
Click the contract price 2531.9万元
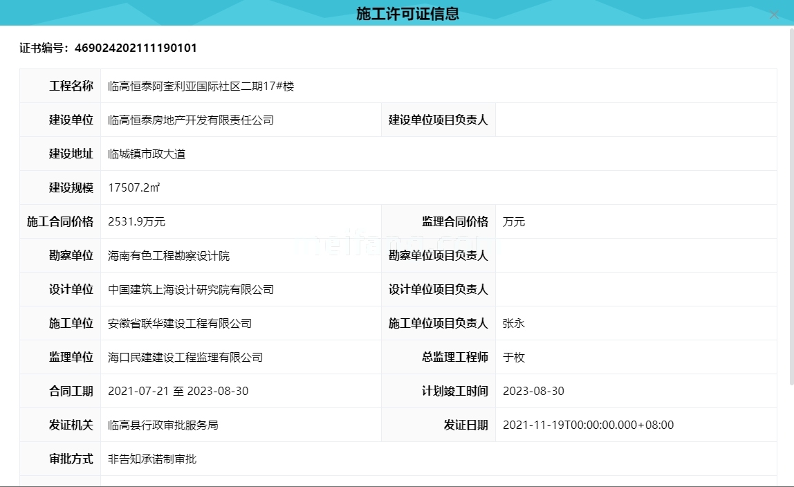[138, 221]
